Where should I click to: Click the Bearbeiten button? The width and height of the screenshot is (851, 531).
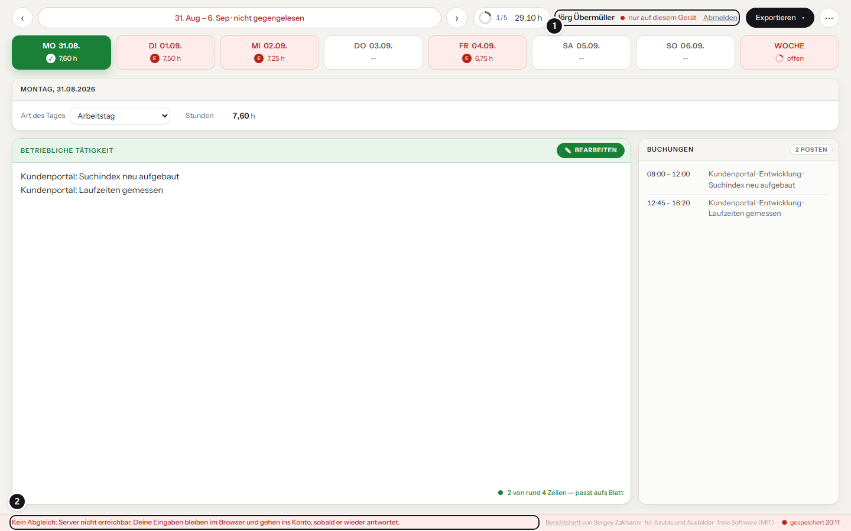pos(590,150)
